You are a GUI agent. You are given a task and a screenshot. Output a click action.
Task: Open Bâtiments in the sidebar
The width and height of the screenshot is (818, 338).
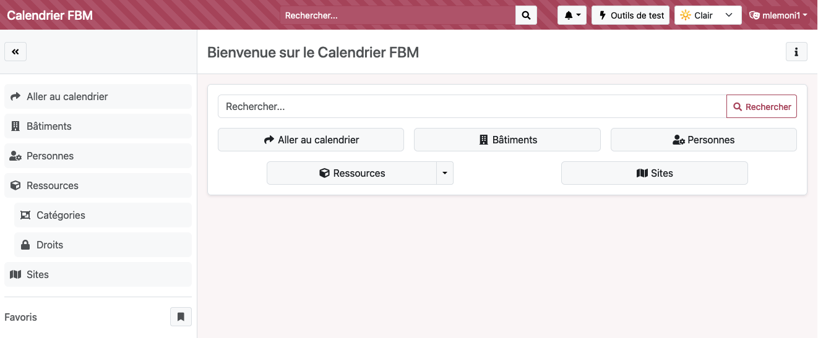tap(98, 126)
